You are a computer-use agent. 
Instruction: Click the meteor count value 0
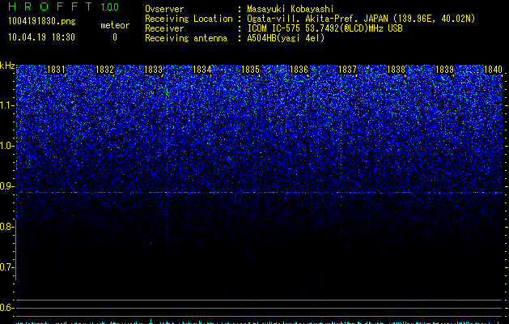[115, 37]
